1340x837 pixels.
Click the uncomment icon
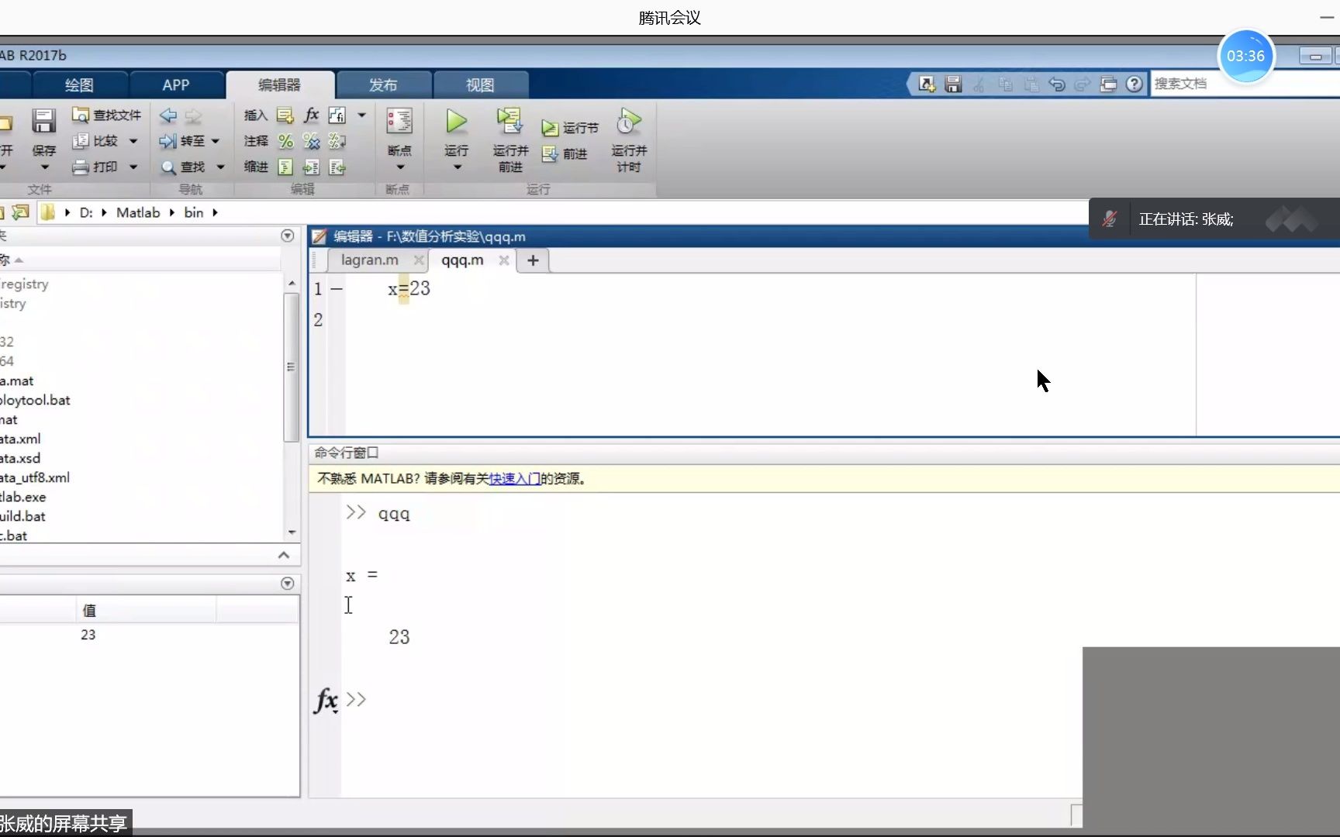[311, 141]
